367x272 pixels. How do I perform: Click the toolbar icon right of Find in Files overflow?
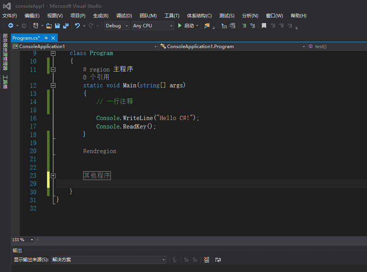pos(224,25)
